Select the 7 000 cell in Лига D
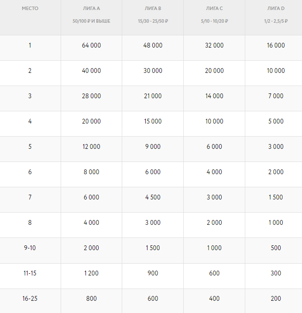The image size is (302, 313). click(275, 96)
